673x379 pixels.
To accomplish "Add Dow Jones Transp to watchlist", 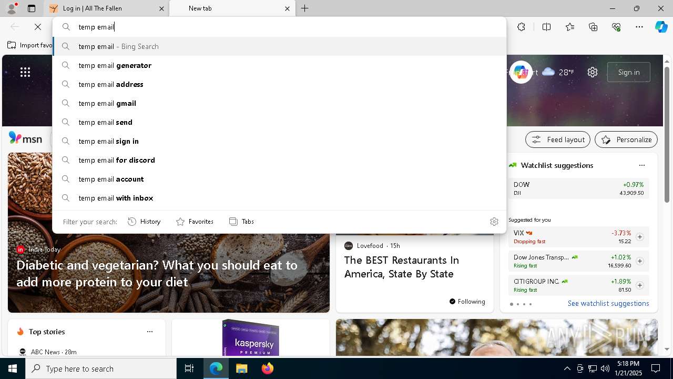I will [639, 261].
